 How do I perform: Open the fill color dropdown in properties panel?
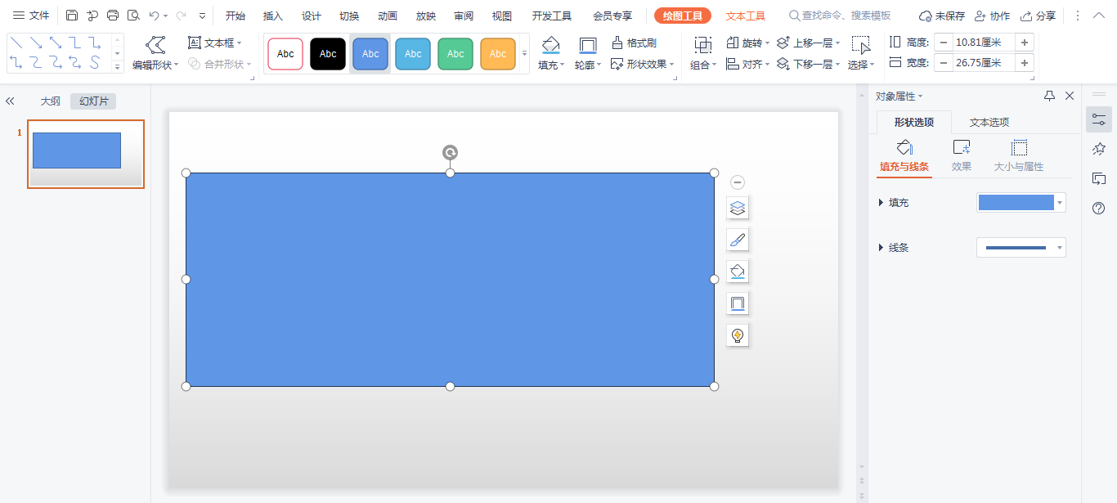point(1060,202)
